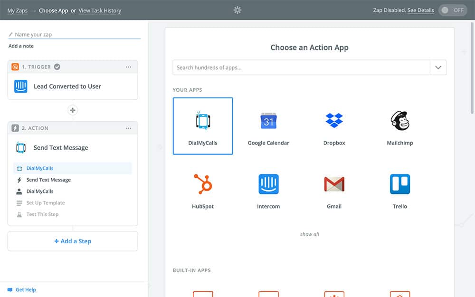Select the Mailchimp monkey icon
The width and height of the screenshot is (475, 297).
click(399, 121)
